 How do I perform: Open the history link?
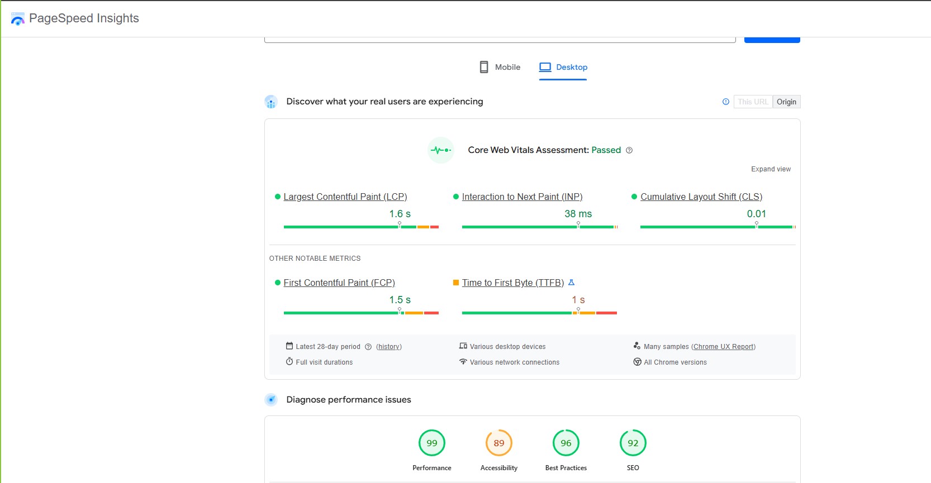click(x=389, y=347)
